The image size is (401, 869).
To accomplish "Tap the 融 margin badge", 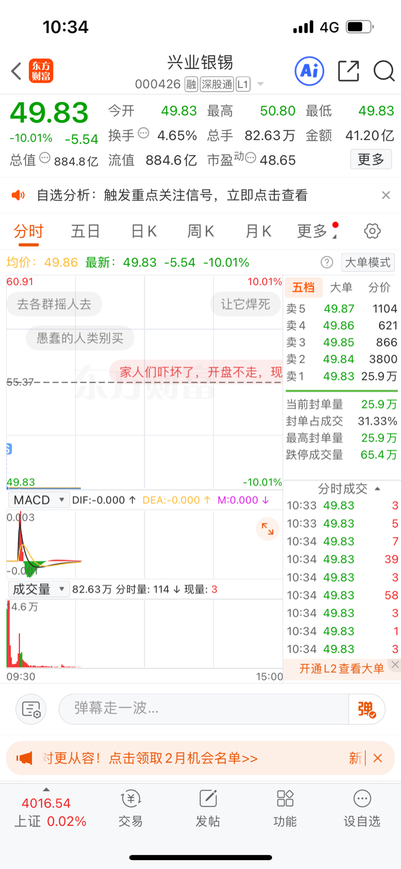I will coord(191,84).
